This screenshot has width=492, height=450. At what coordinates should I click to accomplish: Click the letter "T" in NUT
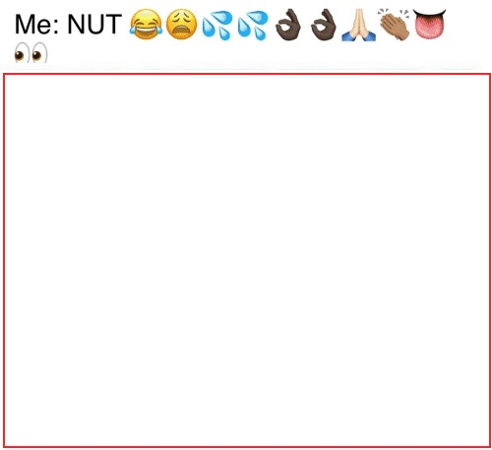tap(114, 24)
